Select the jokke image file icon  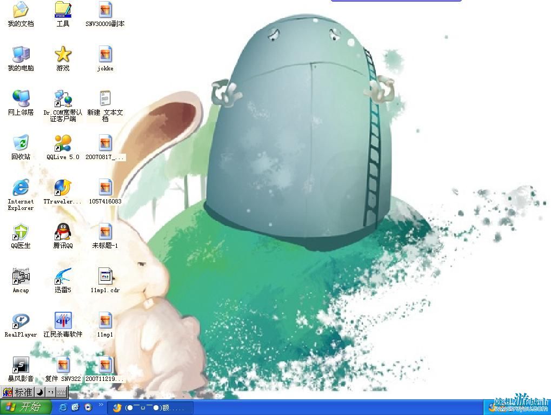(105, 58)
